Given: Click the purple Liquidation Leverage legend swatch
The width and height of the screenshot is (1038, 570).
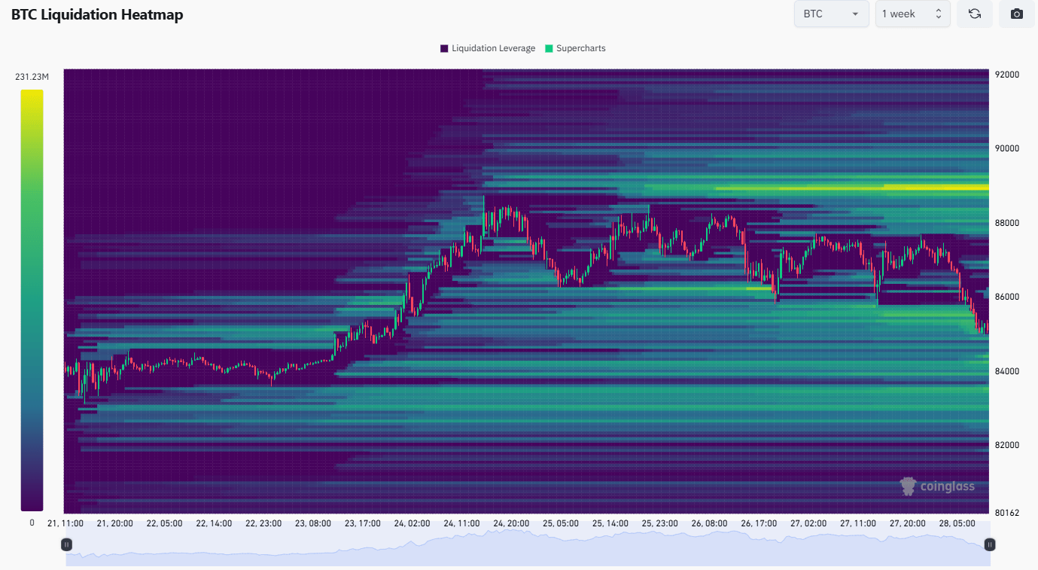Looking at the screenshot, I should [444, 48].
